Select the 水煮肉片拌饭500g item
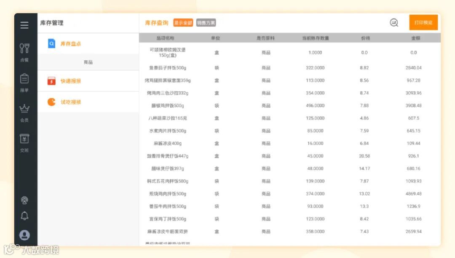 [167, 131]
